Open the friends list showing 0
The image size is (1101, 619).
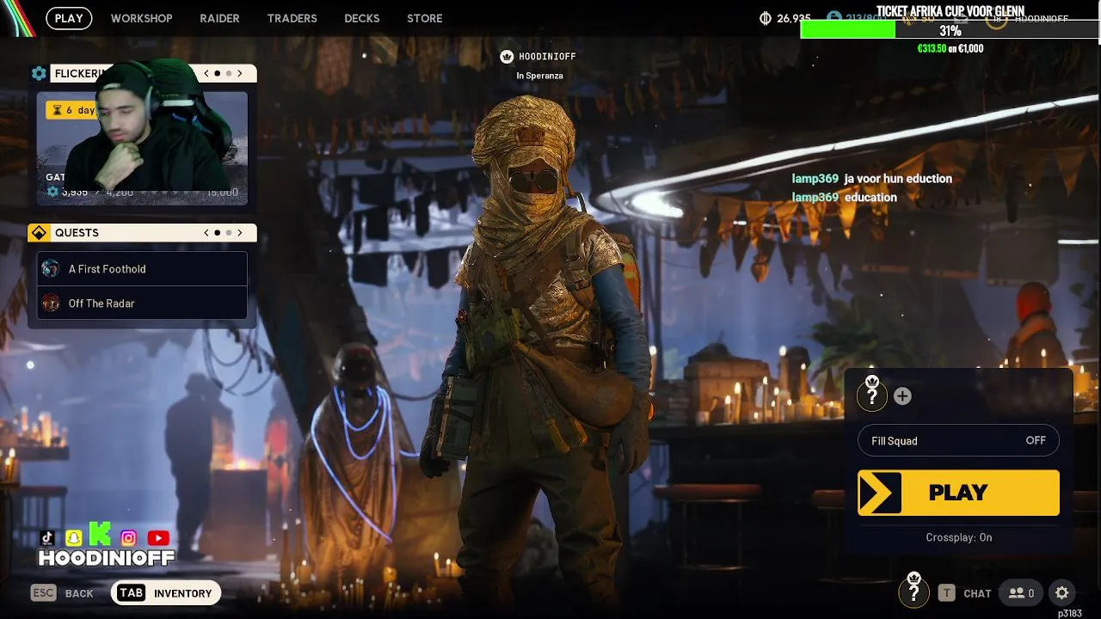coord(1021,593)
